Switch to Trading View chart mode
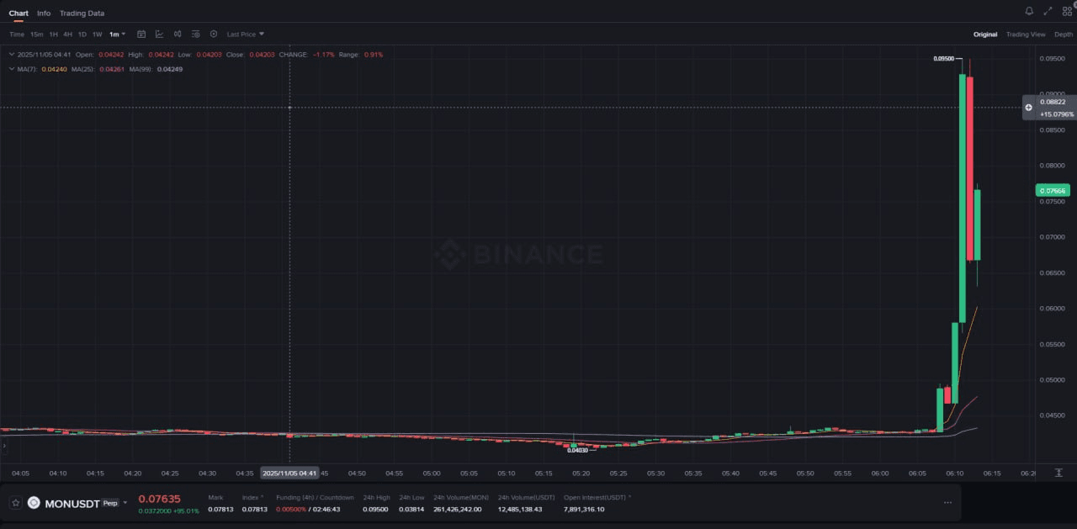The width and height of the screenshot is (1077, 529). click(1025, 34)
